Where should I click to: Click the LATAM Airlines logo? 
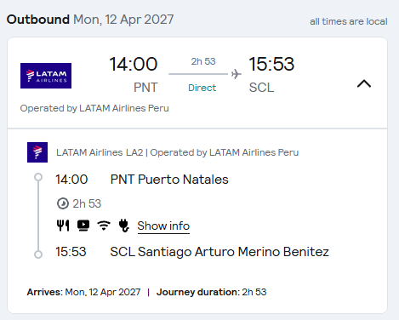pyautogui.click(x=46, y=76)
